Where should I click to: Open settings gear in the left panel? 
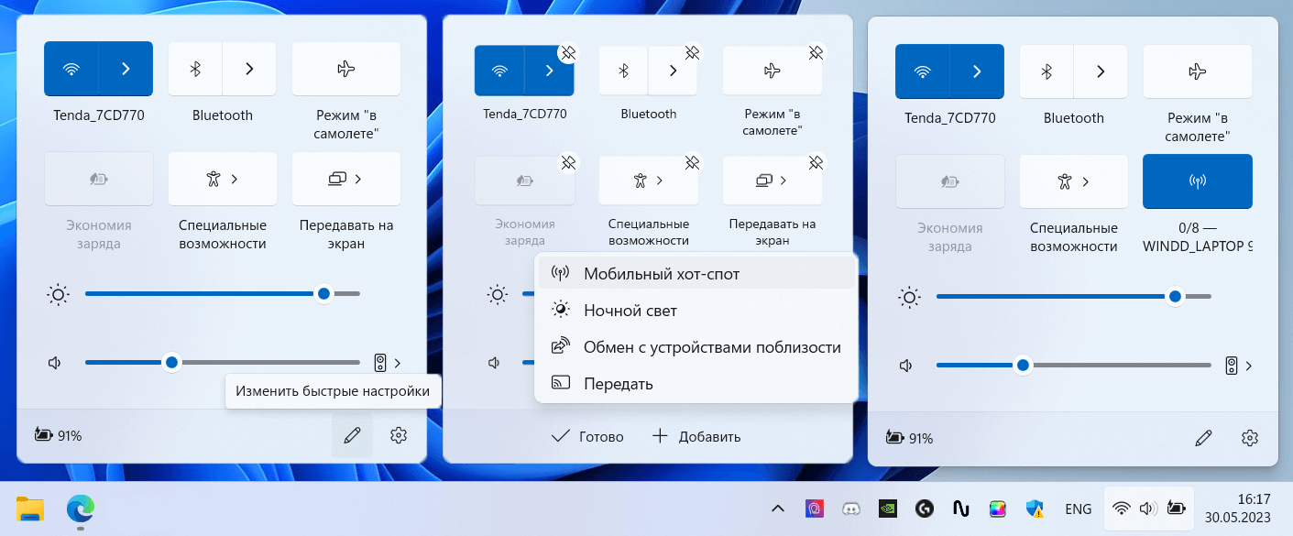pos(398,436)
